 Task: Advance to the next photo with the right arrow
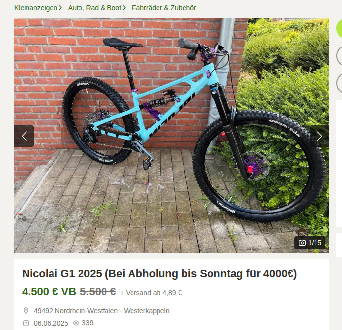[319, 136]
